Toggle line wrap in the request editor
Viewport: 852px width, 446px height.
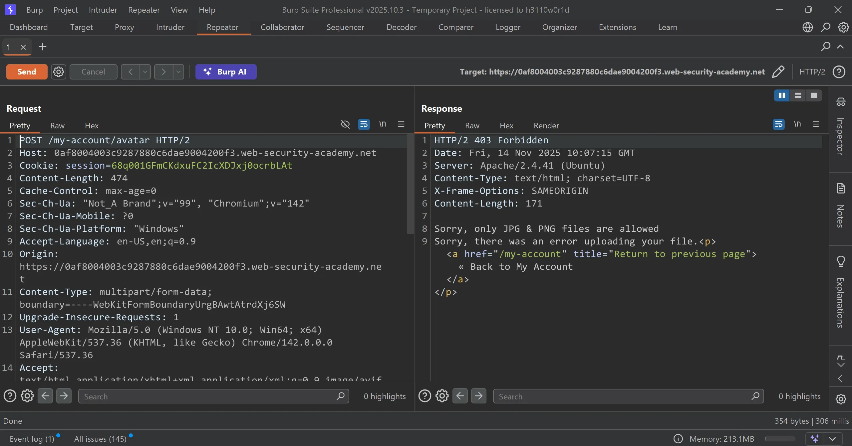364,124
